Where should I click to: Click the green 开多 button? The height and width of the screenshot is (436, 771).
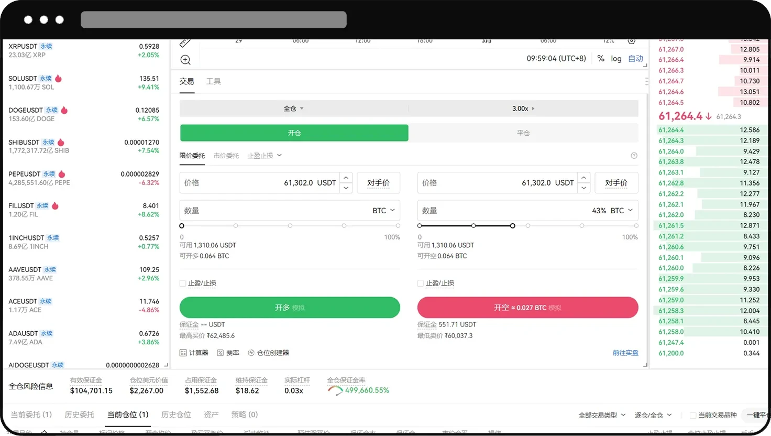(290, 308)
